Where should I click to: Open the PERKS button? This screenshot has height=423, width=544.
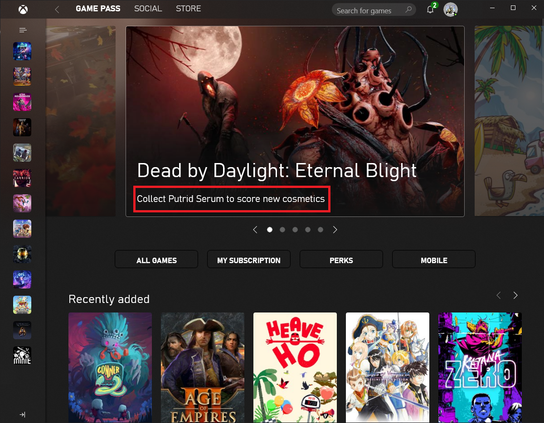point(341,260)
